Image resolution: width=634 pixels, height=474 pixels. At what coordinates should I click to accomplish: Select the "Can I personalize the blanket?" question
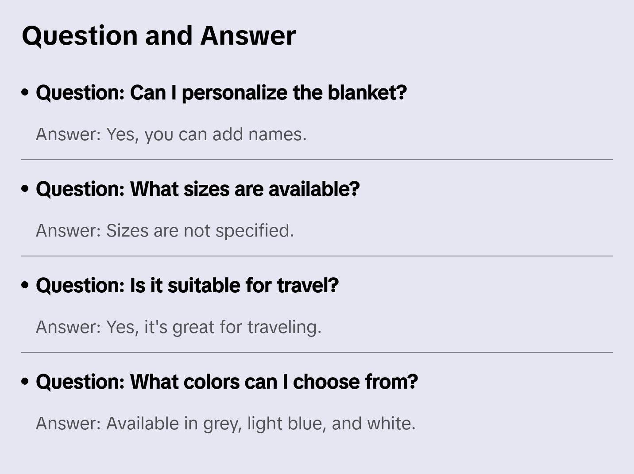click(x=221, y=92)
